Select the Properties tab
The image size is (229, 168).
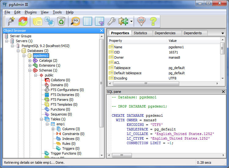pyautogui.click(x=120, y=33)
